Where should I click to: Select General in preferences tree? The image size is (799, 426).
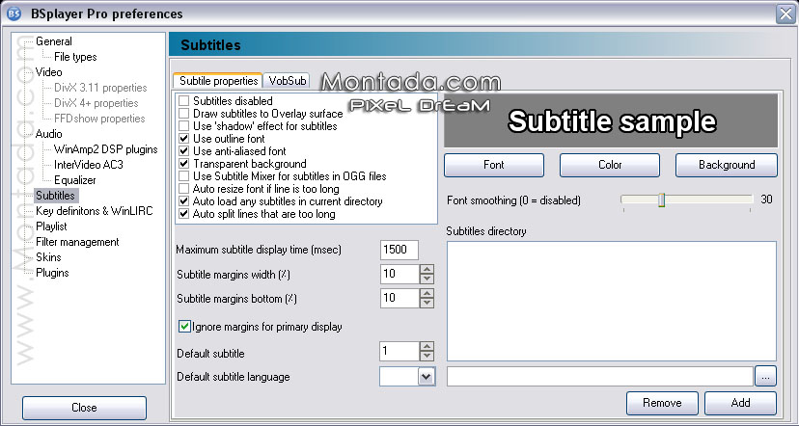pos(53,41)
